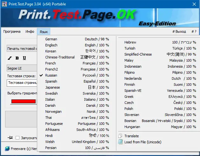
Task: Choose Polish Polski language
Action: pyautogui.click(x=158, y=109)
